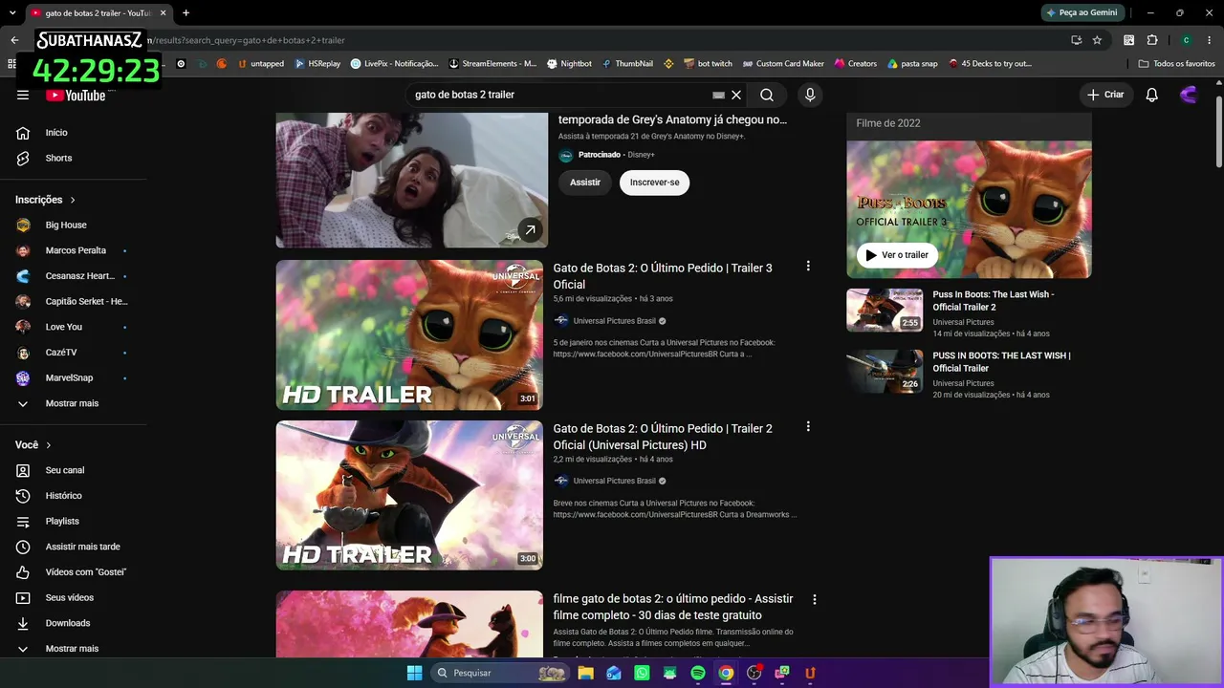This screenshot has width=1224, height=688.
Task: Start voice search with the microphone
Action: point(810,95)
